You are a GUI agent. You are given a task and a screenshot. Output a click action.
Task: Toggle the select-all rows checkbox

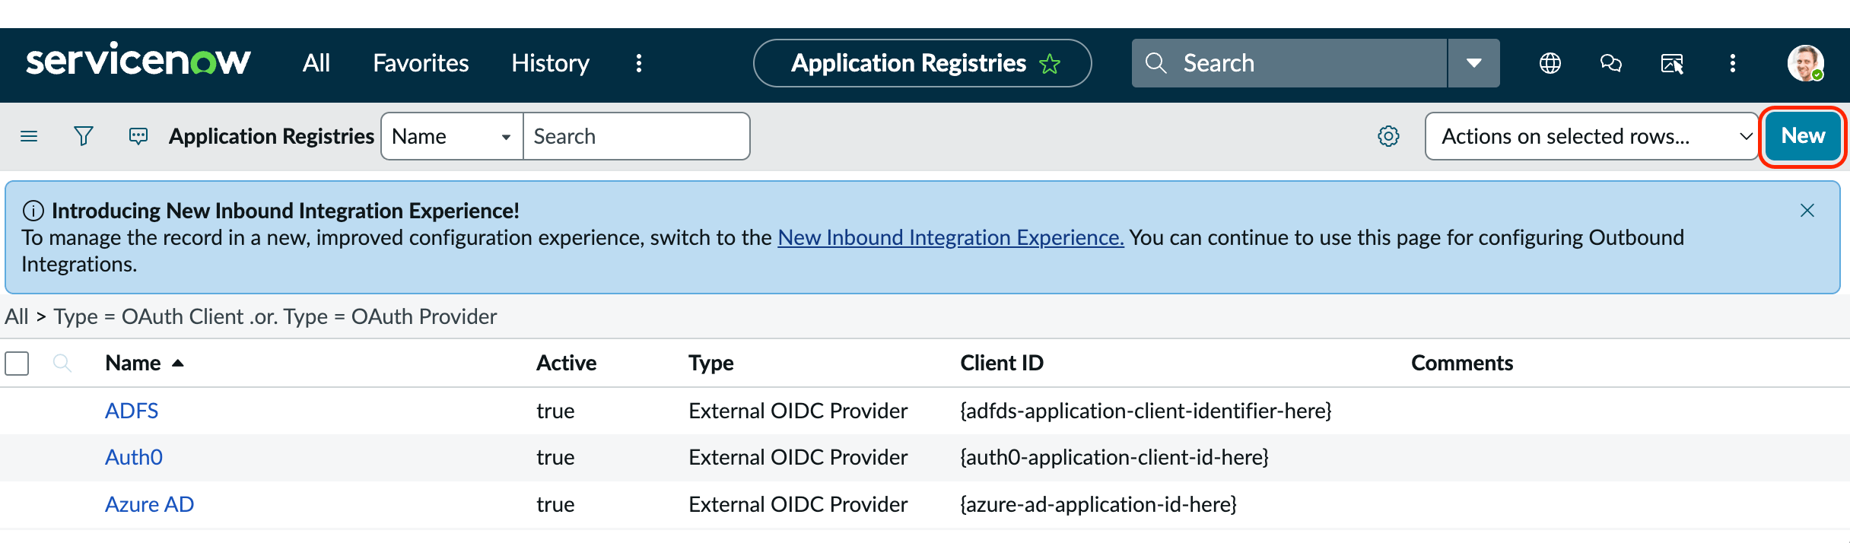(17, 363)
